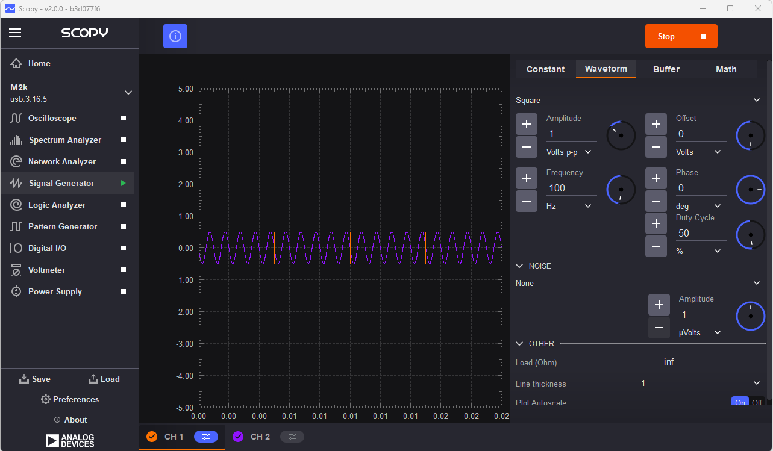This screenshot has width=773, height=451.
Task: Click the Preferences gear icon
Action: pyautogui.click(x=46, y=399)
